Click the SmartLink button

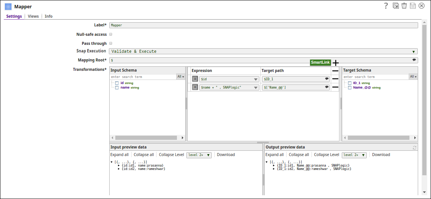point(320,63)
